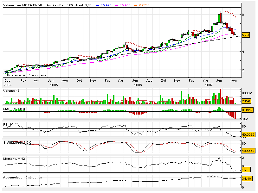Select the 'MOTA ENGIL' legend label
Viewport: 258px width, 193px height.
pyautogui.click(x=32, y=5)
